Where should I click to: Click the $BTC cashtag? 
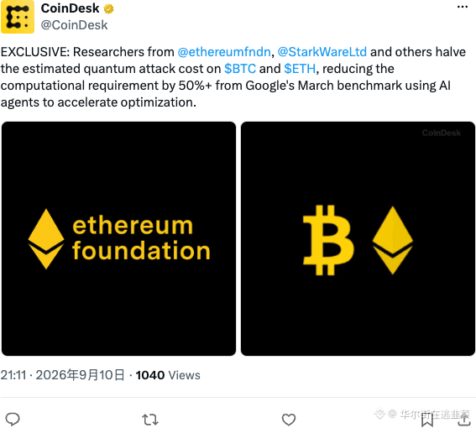pos(240,69)
